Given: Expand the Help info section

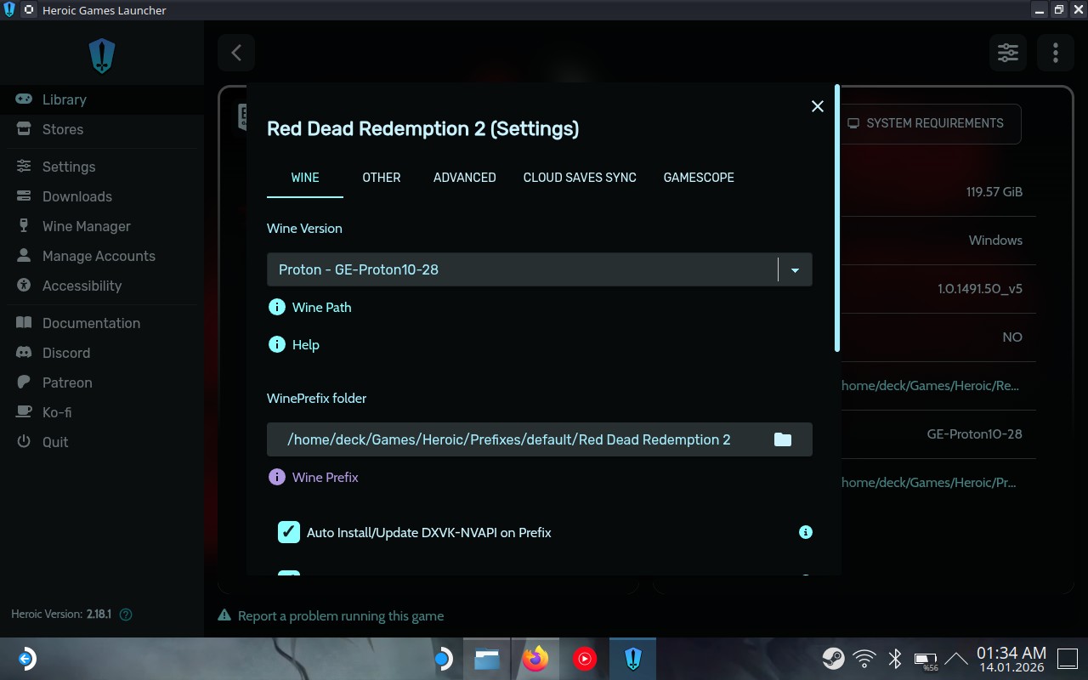Looking at the screenshot, I should (294, 344).
